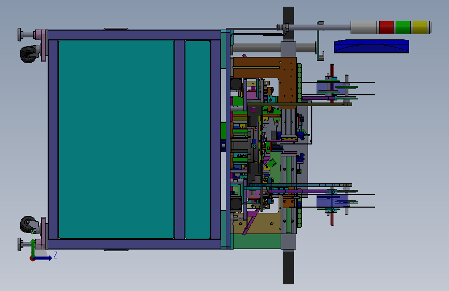Image resolution: width=449 pixels, height=291 pixels.
Task: Select the vertical purple frame divider between the teal panels
Action: click(x=179, y=139)
